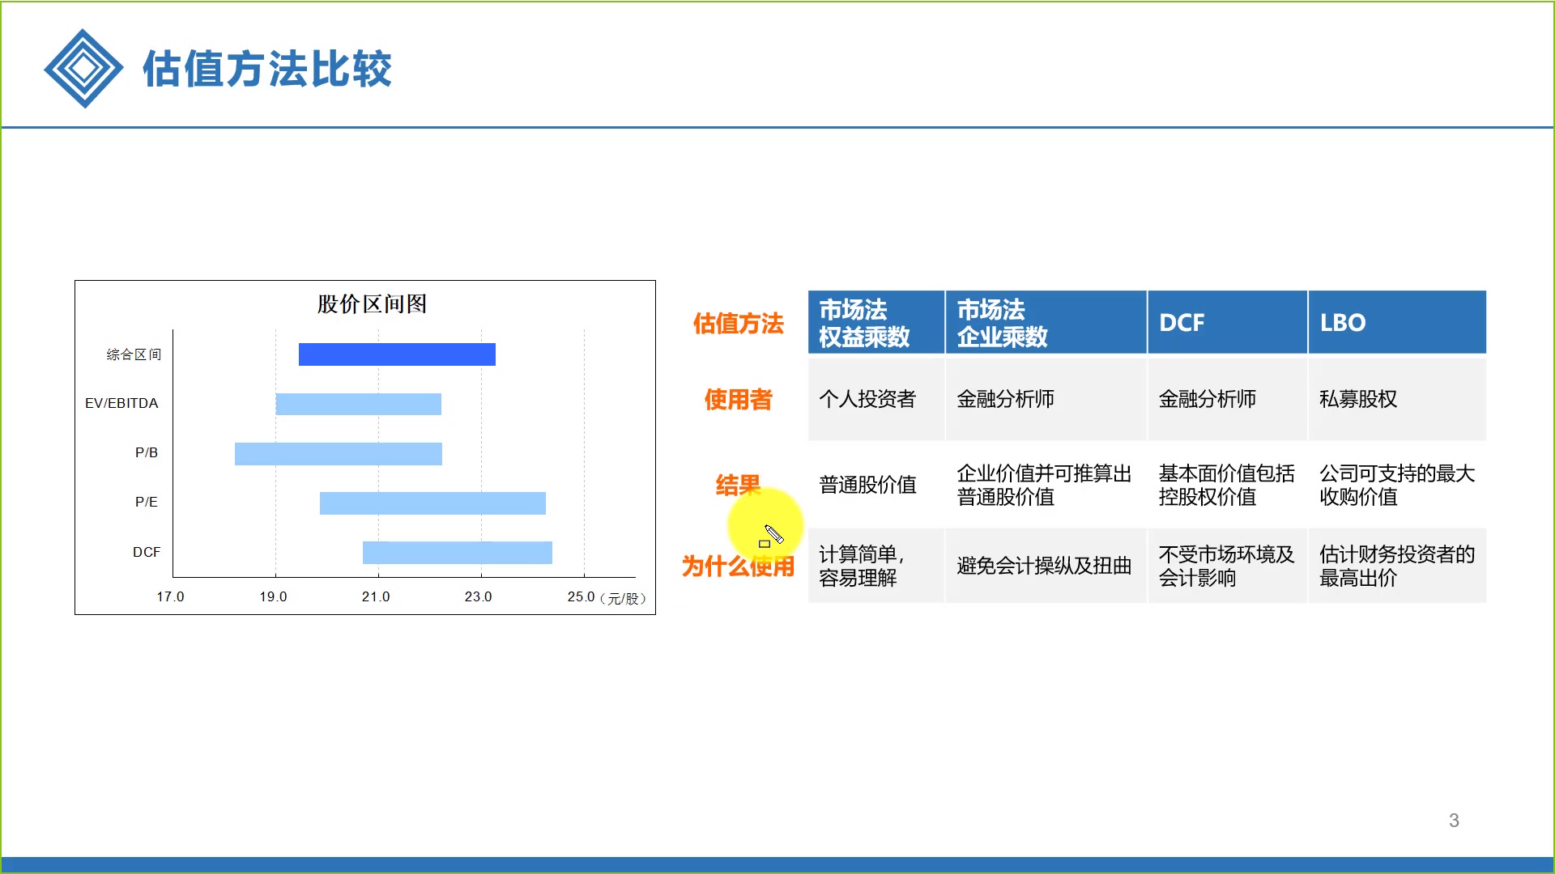Click the EV/EBITDA bar in the chart
The image size is (1555, 874).
[x=358, y=403]
